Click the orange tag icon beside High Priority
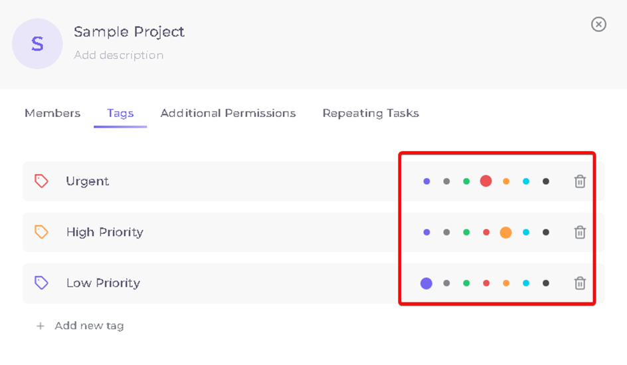 click(41, 232)
